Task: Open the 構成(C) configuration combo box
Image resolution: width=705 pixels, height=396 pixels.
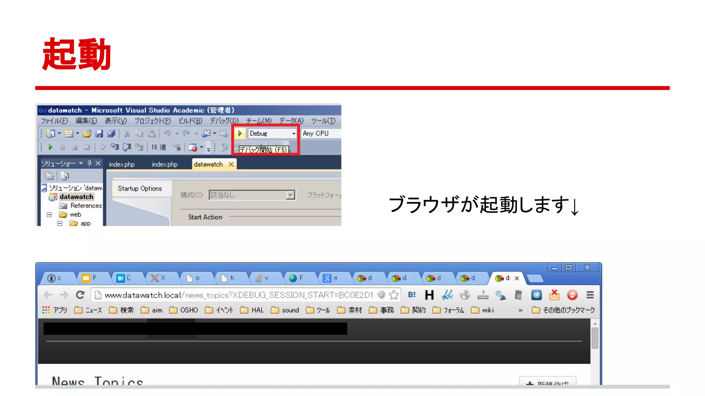Action: tap(252, 195)
